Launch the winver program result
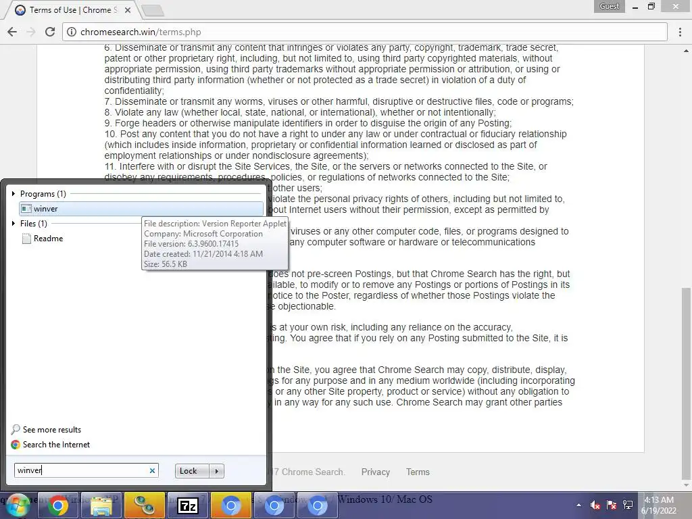The width and height of the screenshot is (692, 519). (141, 209)
